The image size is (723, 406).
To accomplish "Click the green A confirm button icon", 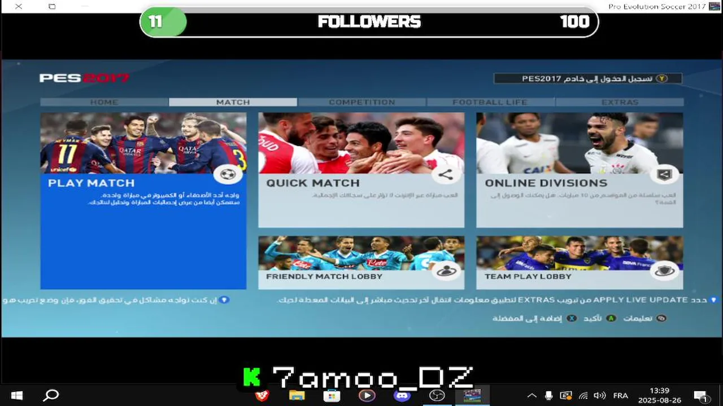I will pyautogui.click(x=611, y=319).
